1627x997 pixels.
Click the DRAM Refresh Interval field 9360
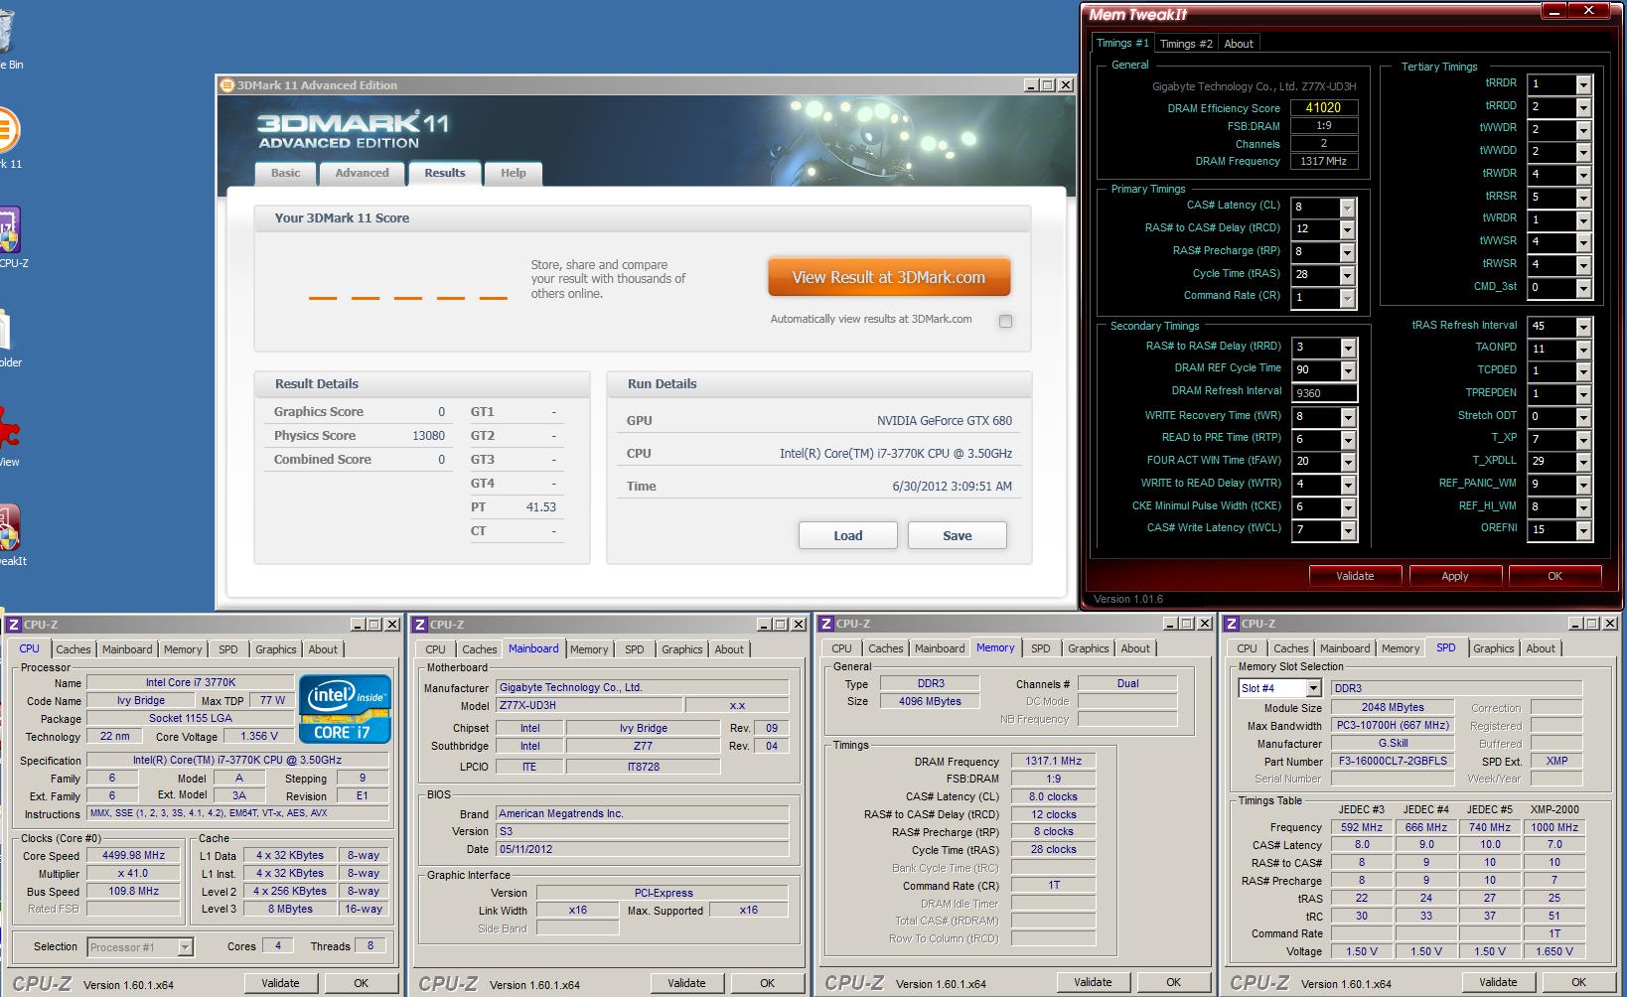click(x=1324, y=393)
